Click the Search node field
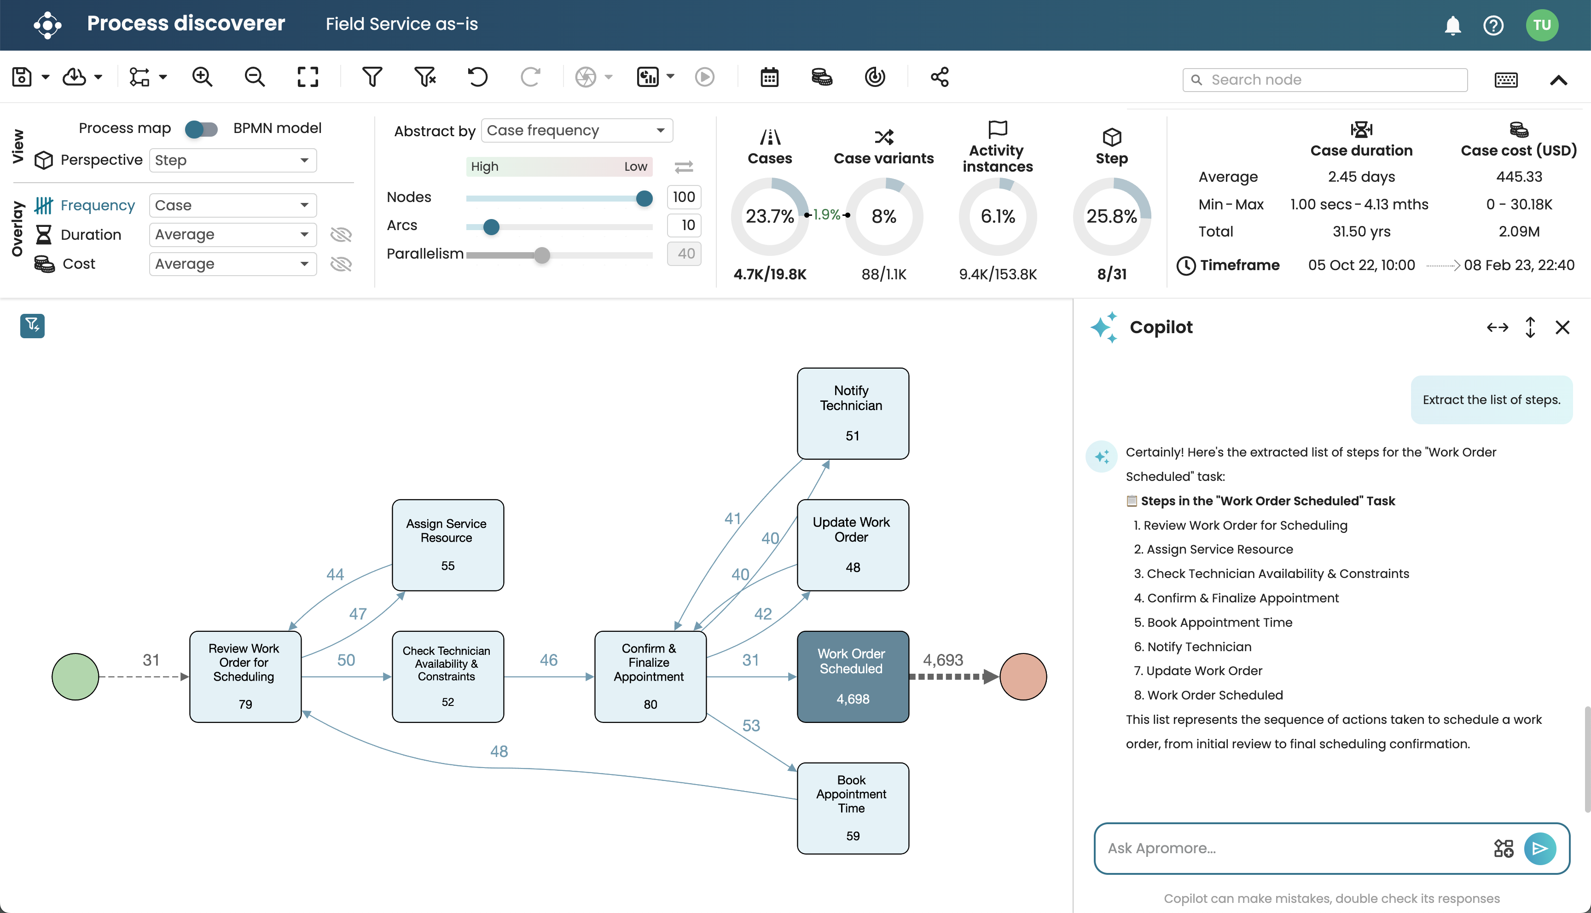The image size is (1591, 913). pos(1324,80)
